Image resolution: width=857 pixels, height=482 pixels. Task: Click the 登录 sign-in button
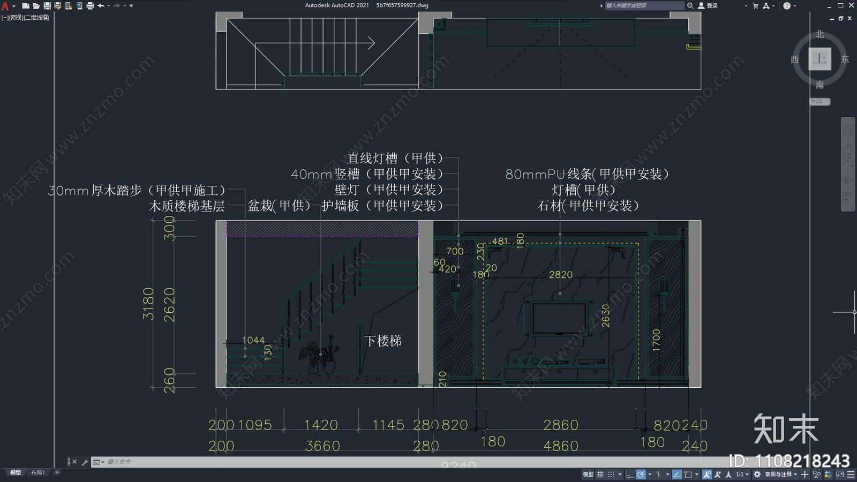(708, 5)
